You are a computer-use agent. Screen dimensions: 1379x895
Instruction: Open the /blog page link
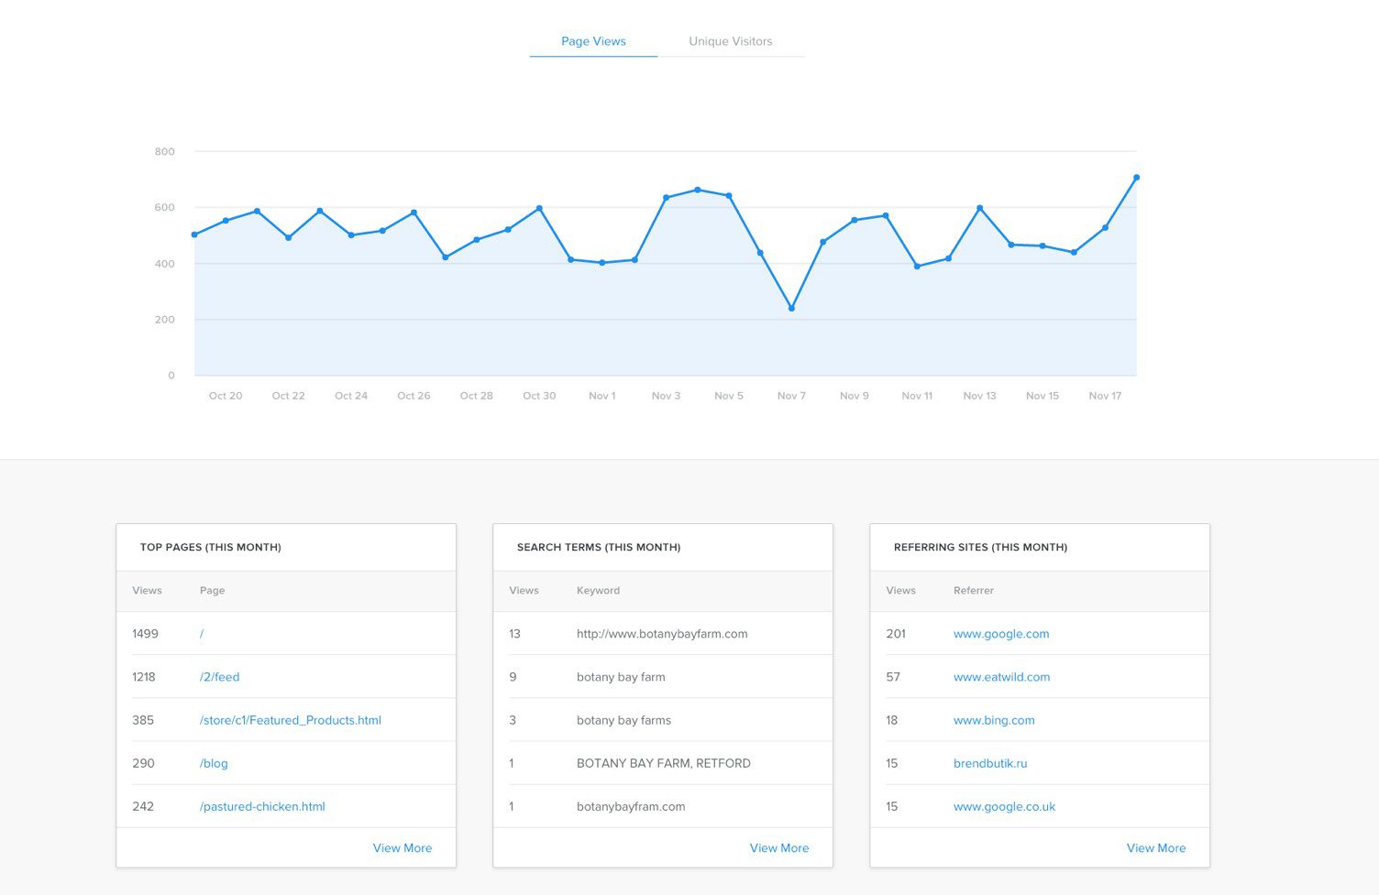pyautogui.click(x=213, y=763)
